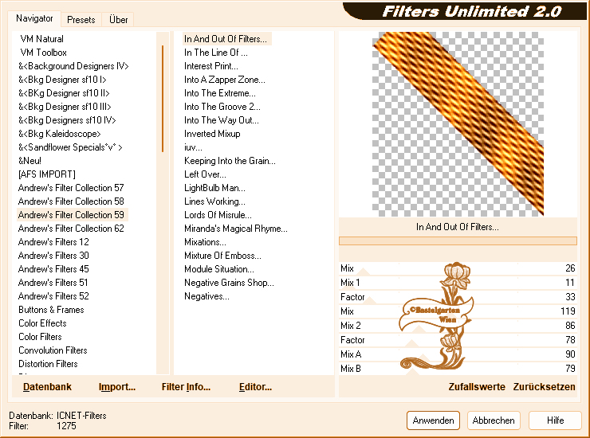Select Andrew's Filter Collection 62

pyautogui.click(x=71, y=229)
